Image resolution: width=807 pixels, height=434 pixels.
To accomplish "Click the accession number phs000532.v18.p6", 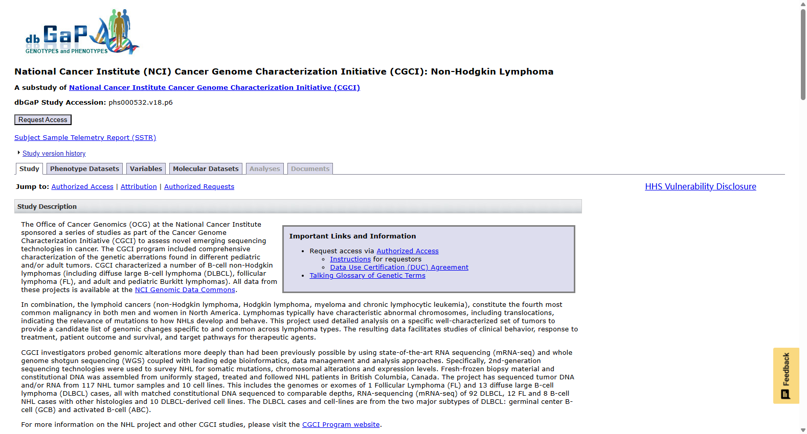I will point(141,103).
